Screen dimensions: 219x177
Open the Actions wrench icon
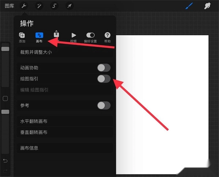click(x=24, y=6)
